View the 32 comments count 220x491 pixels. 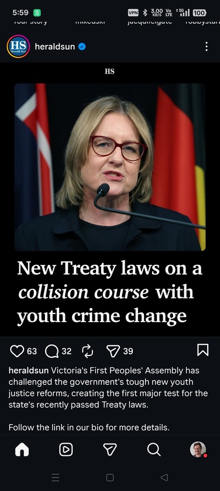click(67, 351)
